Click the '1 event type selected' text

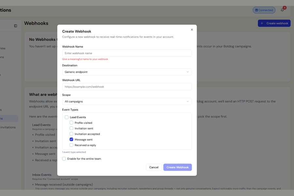(x=74, y=152)
